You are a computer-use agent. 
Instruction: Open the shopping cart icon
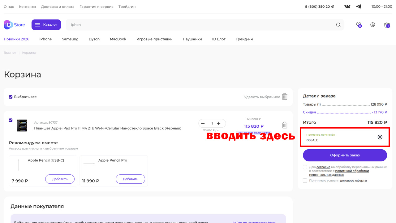(x=387, y=25)
